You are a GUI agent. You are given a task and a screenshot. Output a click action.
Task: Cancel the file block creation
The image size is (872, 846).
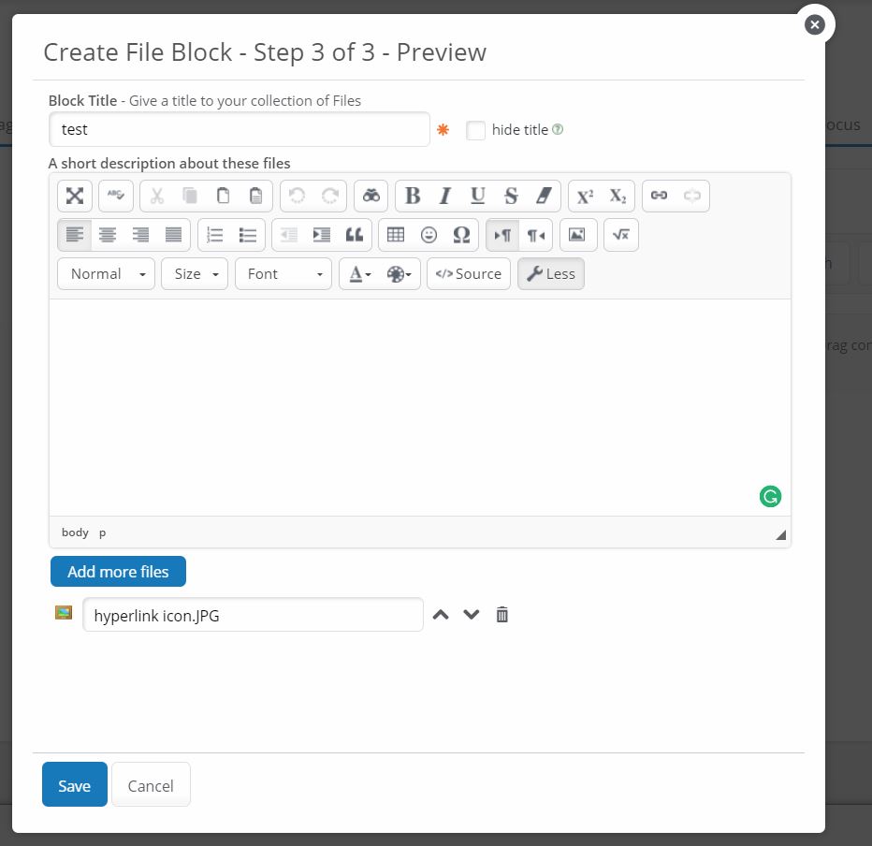(x=151, y=785)
